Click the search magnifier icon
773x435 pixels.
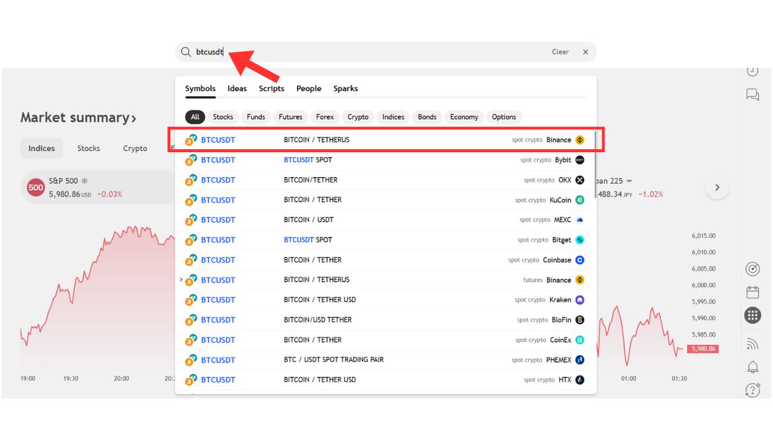186,52
